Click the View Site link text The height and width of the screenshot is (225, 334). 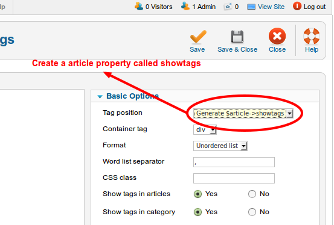(x=271, y=7)
